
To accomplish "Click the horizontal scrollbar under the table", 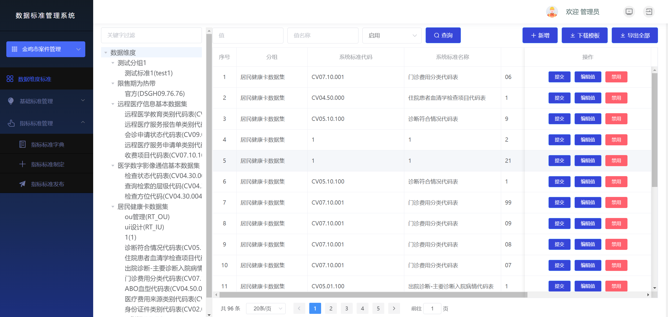I will [373, 295].
